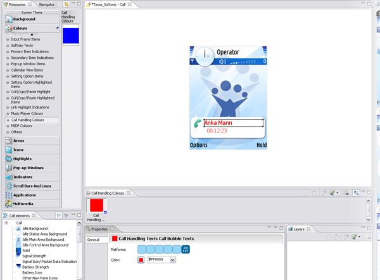Switch to the Navigator tab
Screen dimensions: 380x280
point(46,4)
